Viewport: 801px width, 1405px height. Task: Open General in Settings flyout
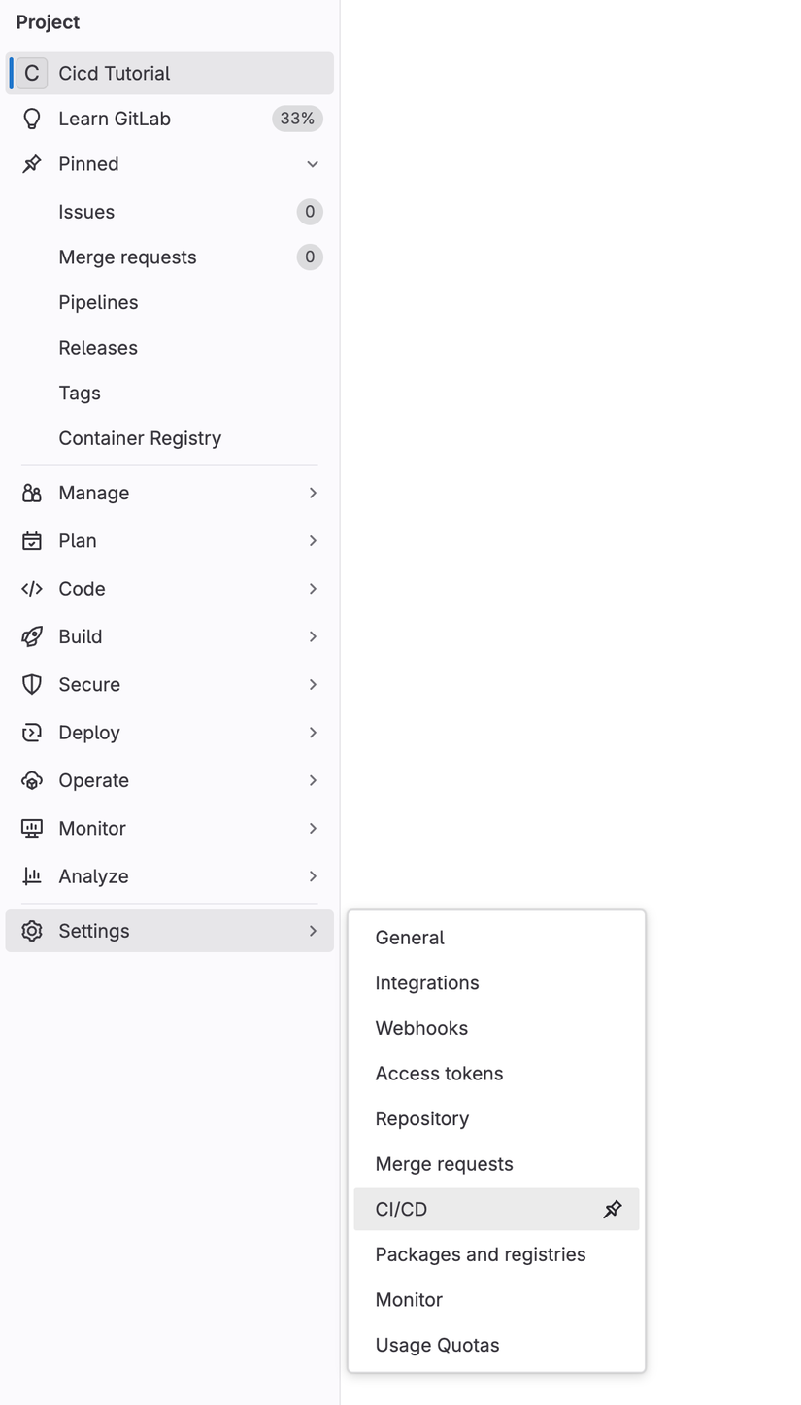pyautogui.click(x=410, y=938)
